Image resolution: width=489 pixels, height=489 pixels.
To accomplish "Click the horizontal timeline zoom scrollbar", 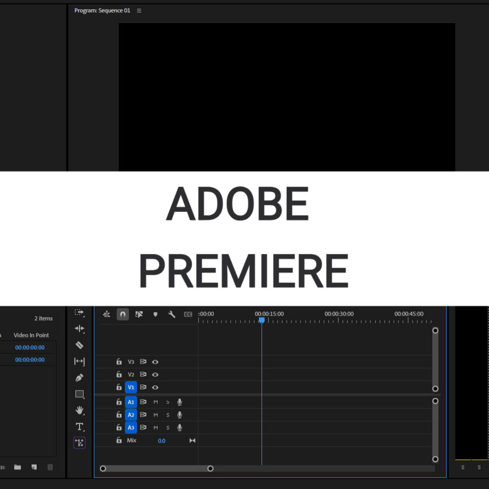I will coord(157,469).
